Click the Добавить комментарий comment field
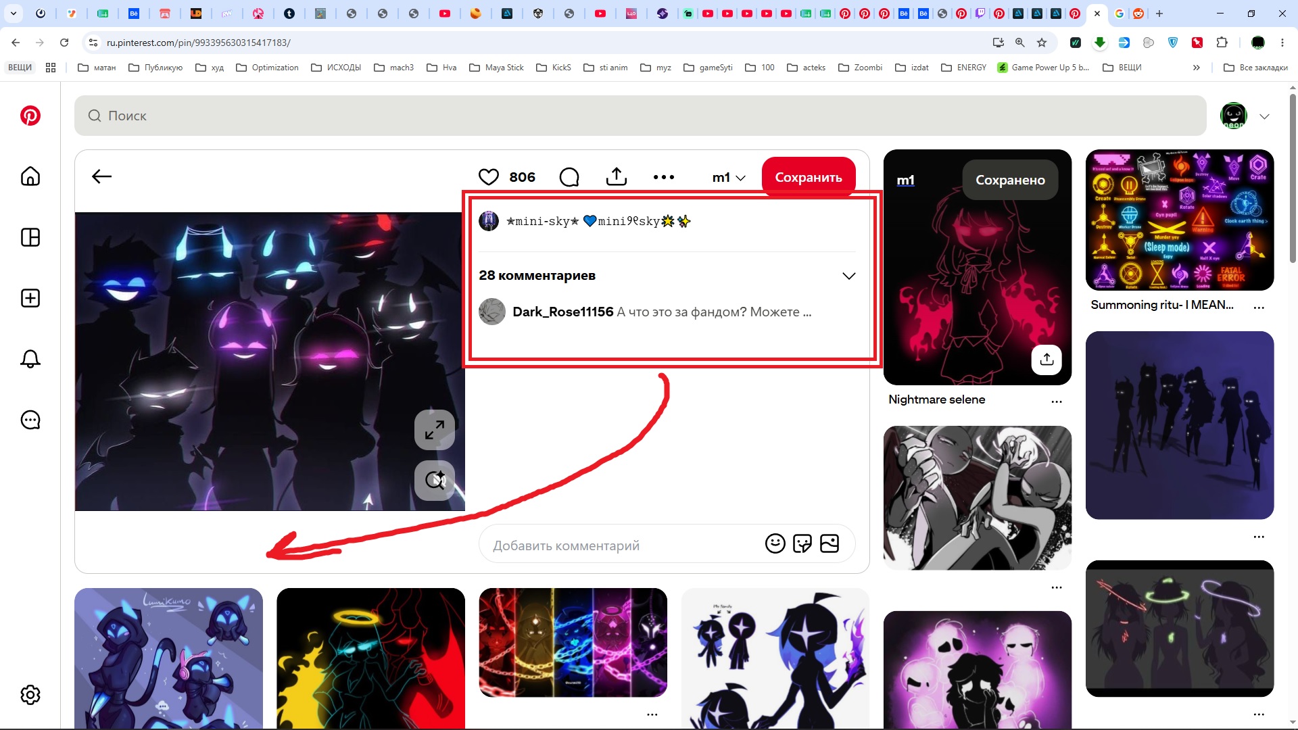Image resolution: width=1298 pixels, height=730 pixels. point(667,544)
